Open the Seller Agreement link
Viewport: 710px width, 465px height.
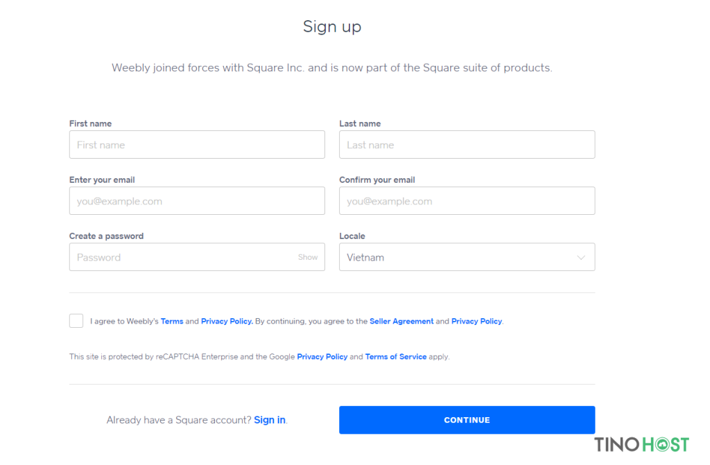point(401,321)
